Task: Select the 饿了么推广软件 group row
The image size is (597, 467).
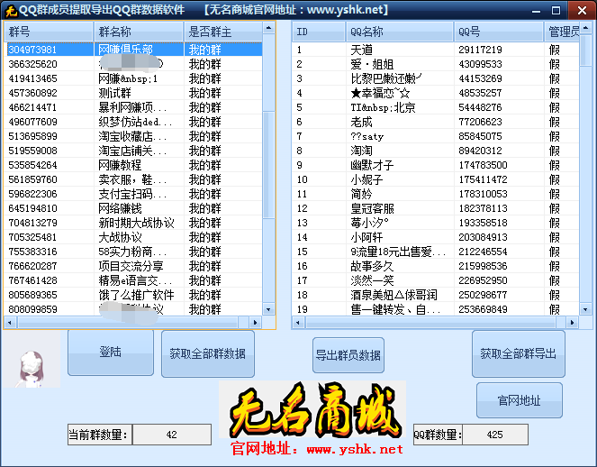Action: (133, 295)
